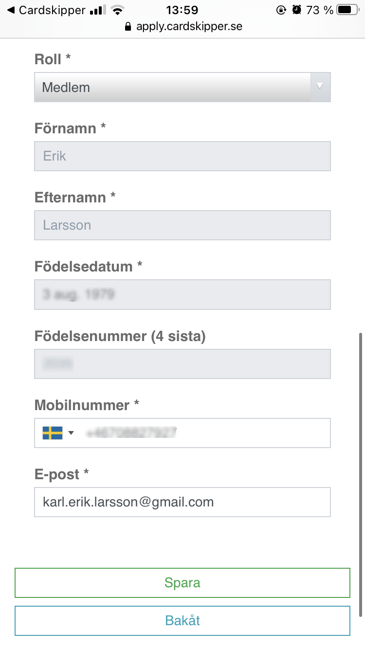Select the Efternamn field containing Larsson
365x649 pixels.
coord(182,225)
